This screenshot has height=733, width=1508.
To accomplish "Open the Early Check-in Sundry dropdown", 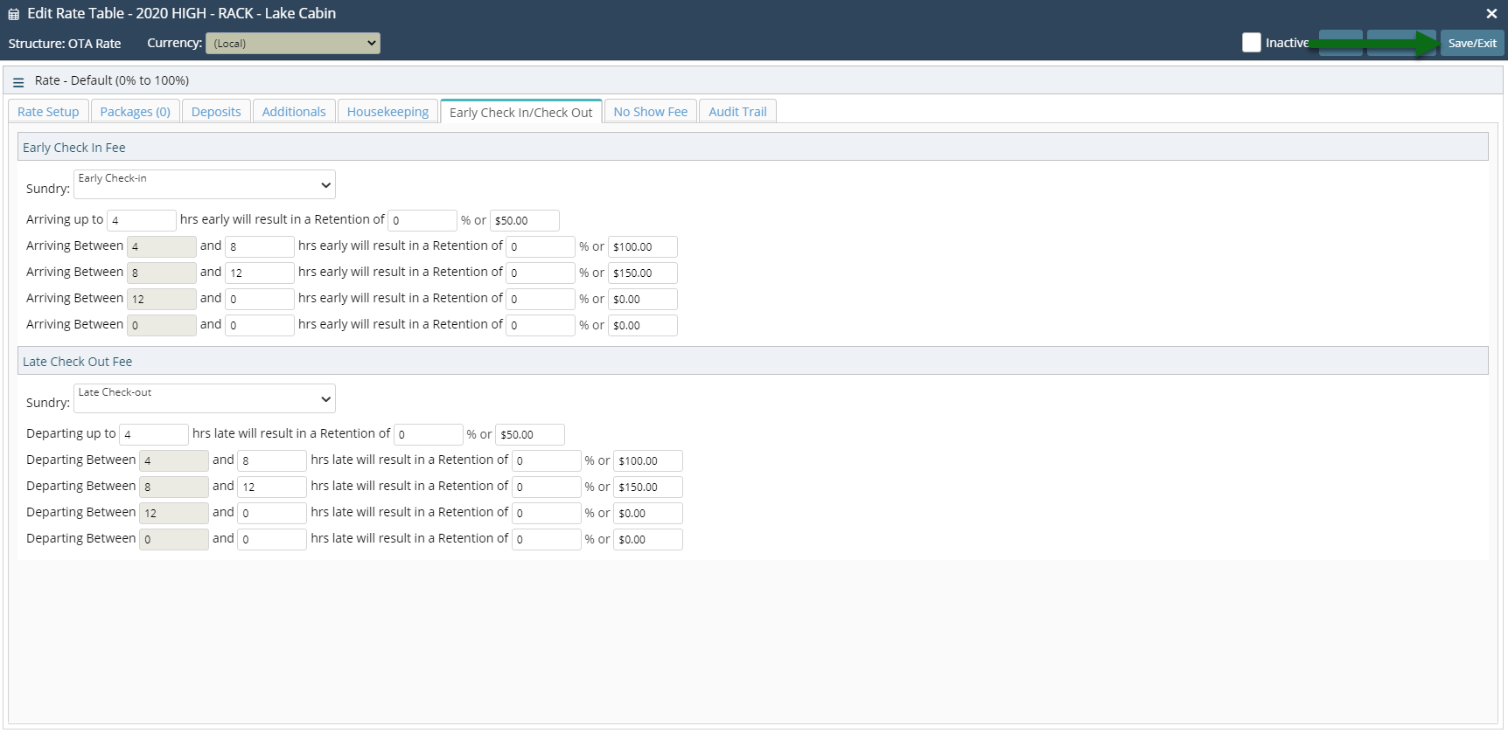I will click(205, 184).
